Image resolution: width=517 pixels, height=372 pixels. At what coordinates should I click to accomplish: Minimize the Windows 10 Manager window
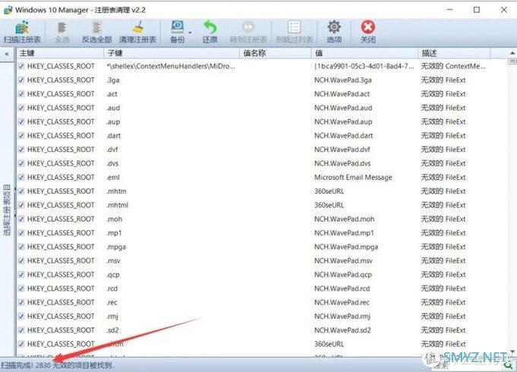click(450, 10)
